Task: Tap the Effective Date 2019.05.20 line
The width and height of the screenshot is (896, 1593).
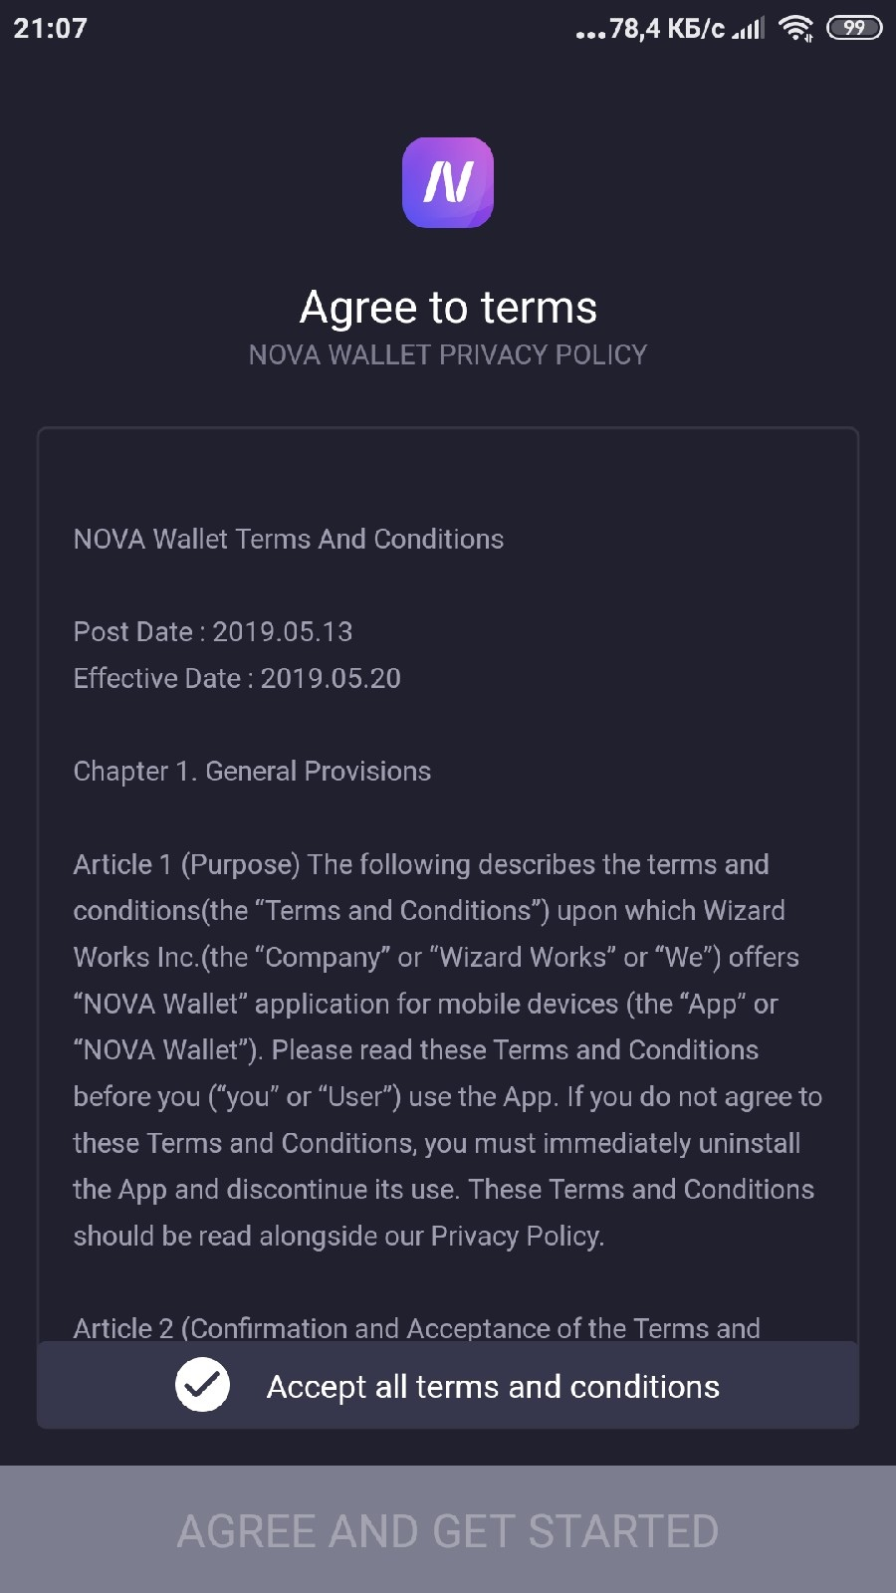Action: [237, 678]
